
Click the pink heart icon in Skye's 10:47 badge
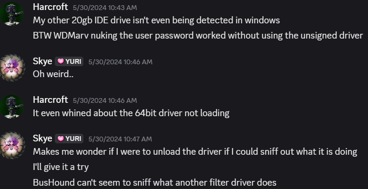(61, 139)
